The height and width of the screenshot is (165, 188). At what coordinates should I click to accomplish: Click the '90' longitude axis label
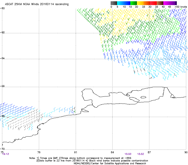[186, 152]
